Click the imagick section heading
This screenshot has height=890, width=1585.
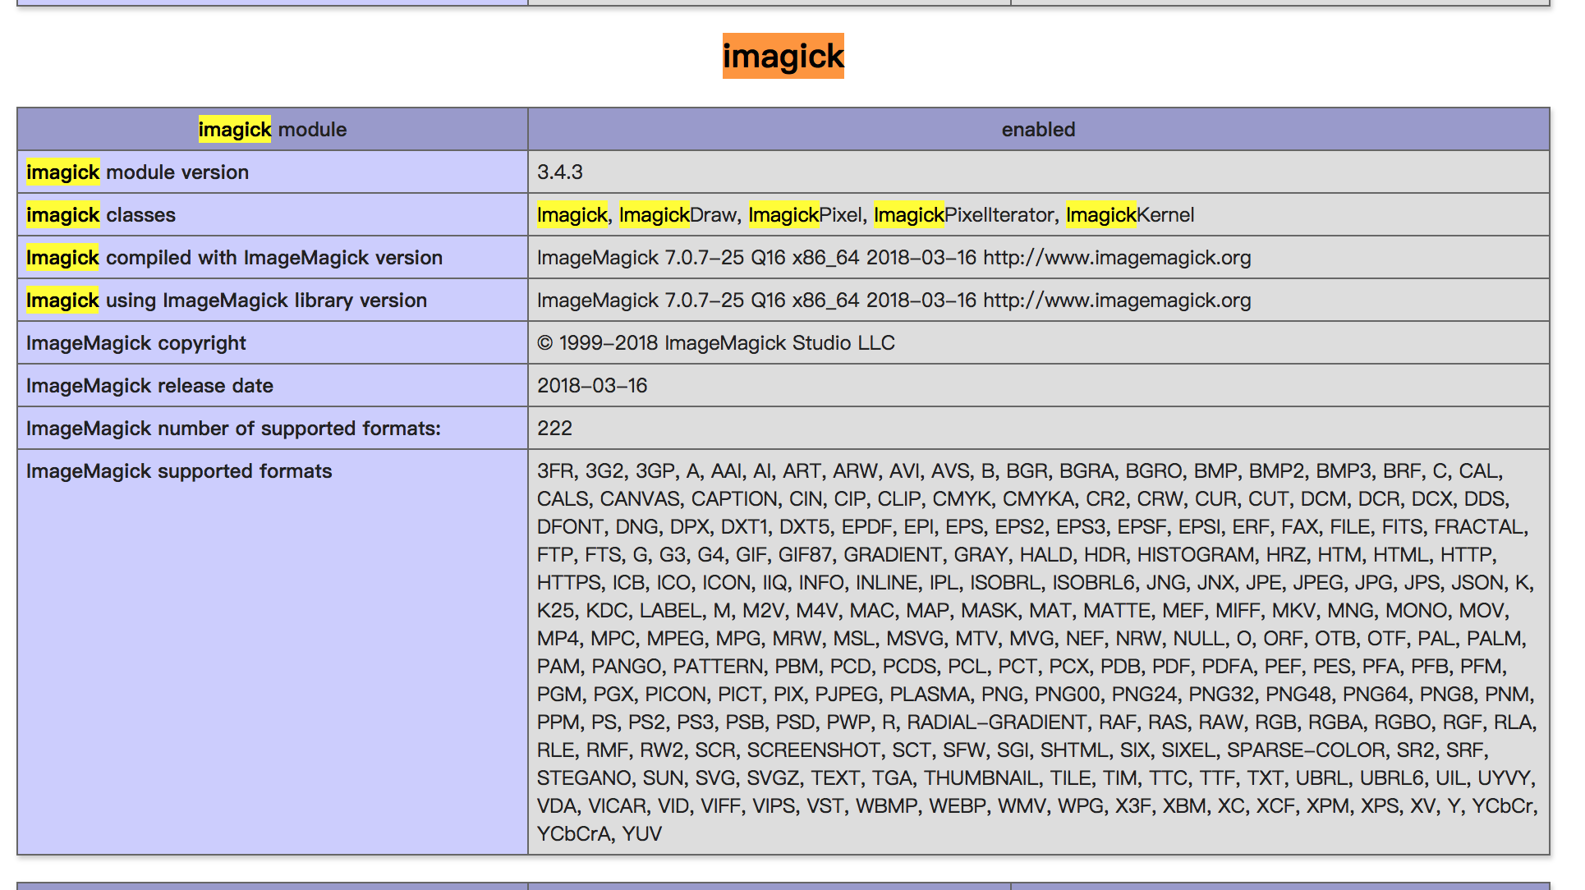783,56
